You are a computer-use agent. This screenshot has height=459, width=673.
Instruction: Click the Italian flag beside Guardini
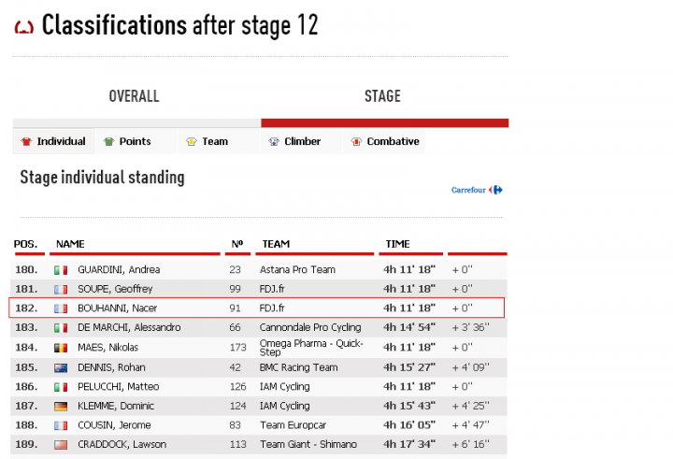(62, 270)
